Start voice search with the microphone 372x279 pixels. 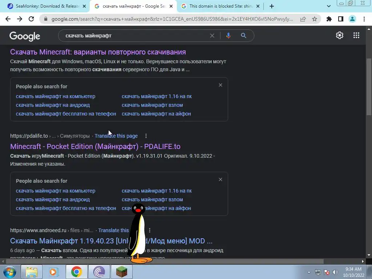228,36
